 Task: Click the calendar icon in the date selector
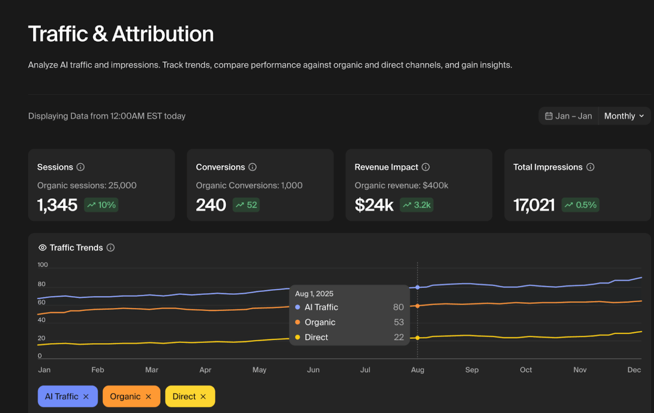548,115
